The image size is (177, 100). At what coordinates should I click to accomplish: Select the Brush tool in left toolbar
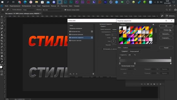[2, 32]
